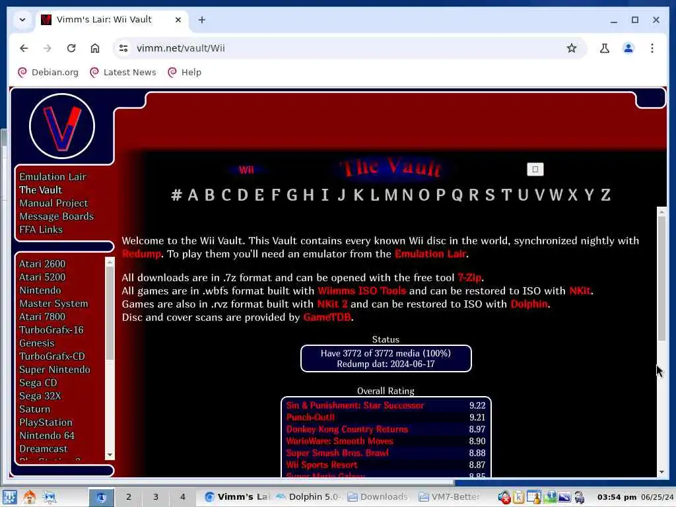Viewport: 676px width, 507px height.
Task: Select Nintendo 64 system
Action: pos(47,436)
